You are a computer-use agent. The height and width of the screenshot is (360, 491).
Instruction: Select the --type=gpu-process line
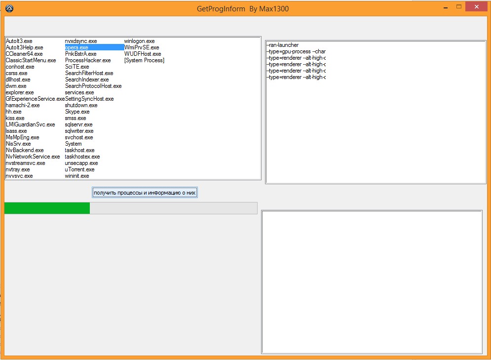tap(296, 51)
